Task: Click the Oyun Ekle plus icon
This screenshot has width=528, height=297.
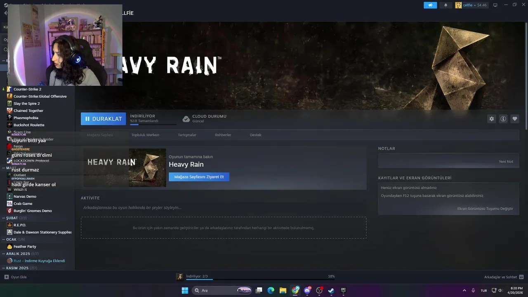Action: (6, 277)
